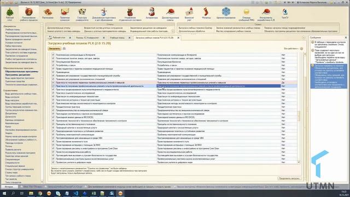This screenshot has height=197, width=350.
Task: Click Да value in pink highlighted row
Action: click(x=283, y=83)
